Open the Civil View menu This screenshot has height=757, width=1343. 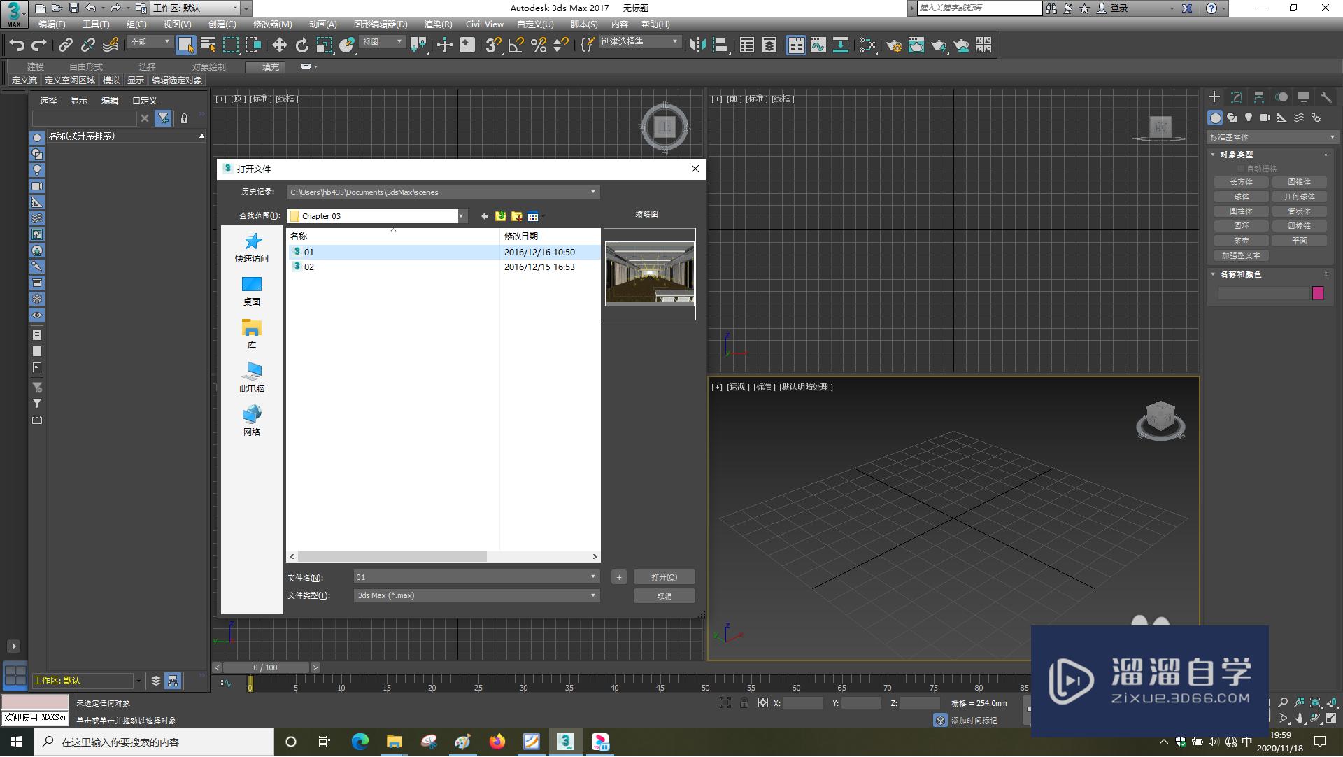point(484,24)
